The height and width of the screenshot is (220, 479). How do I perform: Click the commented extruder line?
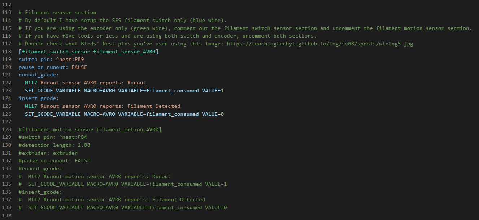[x=48, y=153]
